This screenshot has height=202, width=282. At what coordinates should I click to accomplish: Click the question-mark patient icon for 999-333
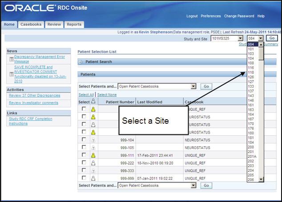pos(93,170)
